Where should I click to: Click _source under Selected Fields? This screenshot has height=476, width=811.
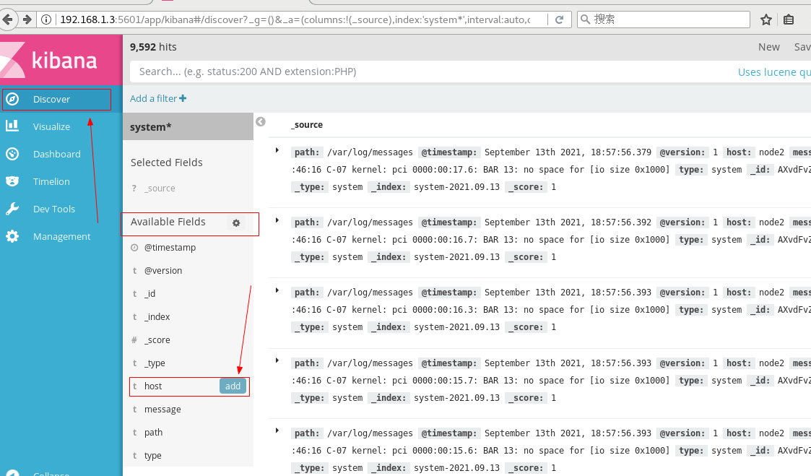pos(160,189)
